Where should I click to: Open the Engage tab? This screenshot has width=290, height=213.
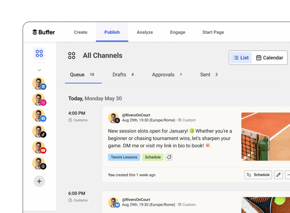coord(178,32)
